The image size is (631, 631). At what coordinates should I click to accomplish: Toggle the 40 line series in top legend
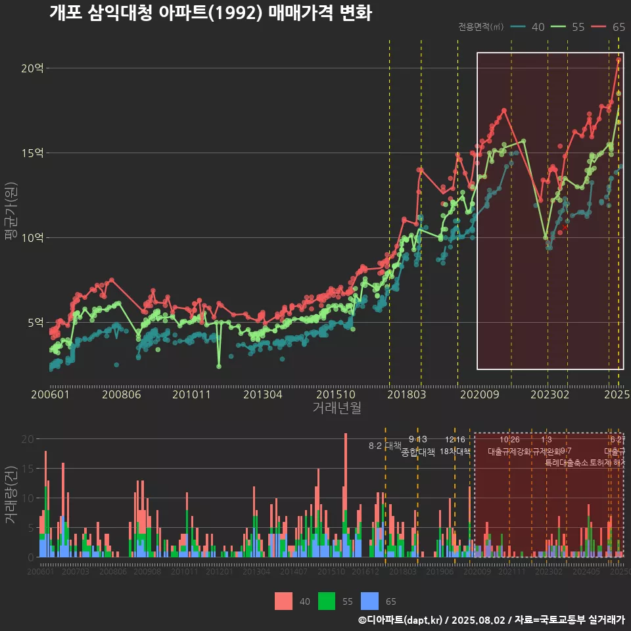point(527,27)
